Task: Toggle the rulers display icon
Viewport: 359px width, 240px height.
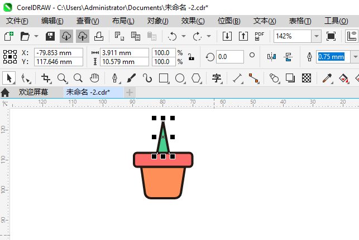Action: [352, 36]
